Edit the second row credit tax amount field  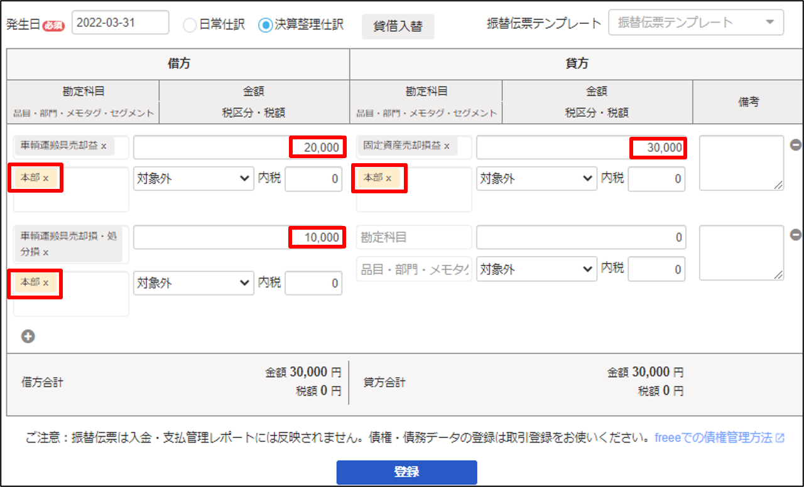656,269
